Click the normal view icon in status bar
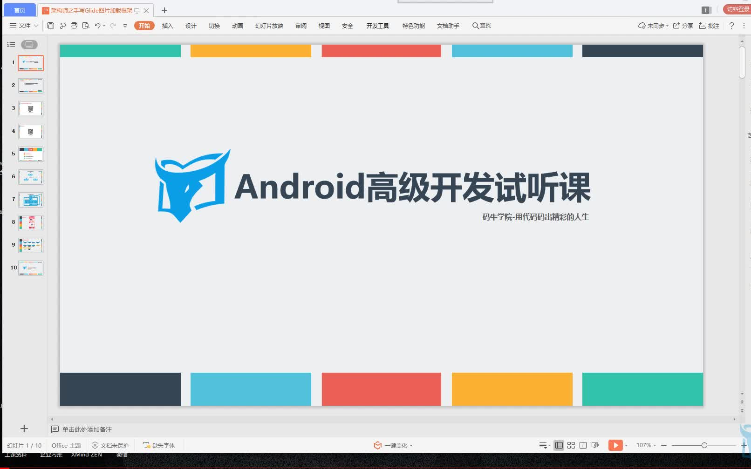The image size is (751, 469). [x=559, y=445]
